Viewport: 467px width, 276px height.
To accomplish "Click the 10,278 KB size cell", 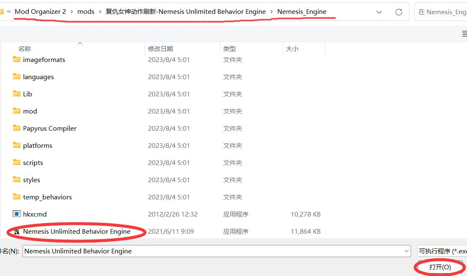I will pos(306,214).
